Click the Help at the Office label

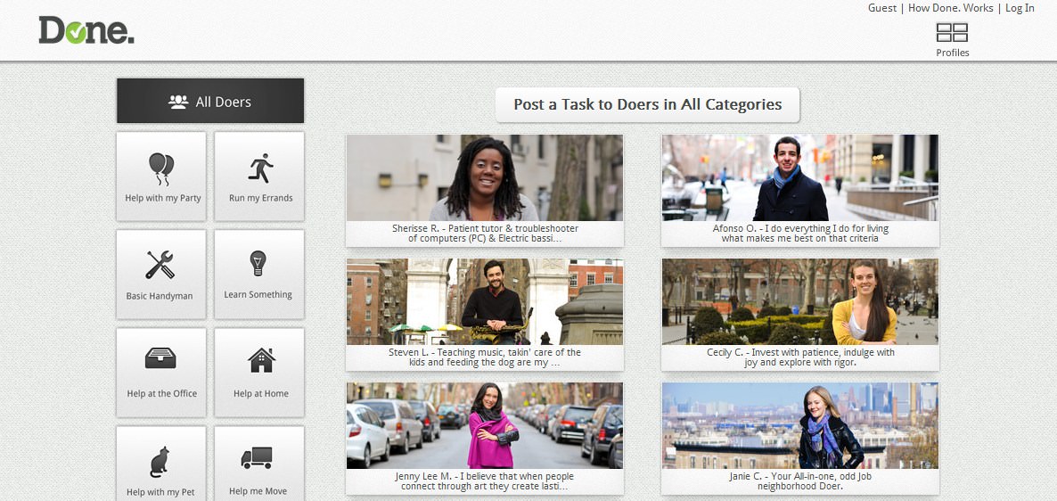coord(162,394)
